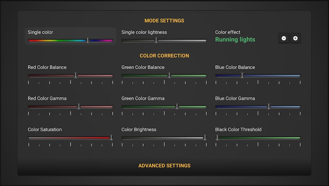This screenshot has width=329, height=186.
Task: Click the Green Color Gamma slider handle
Action: (177, 107)
